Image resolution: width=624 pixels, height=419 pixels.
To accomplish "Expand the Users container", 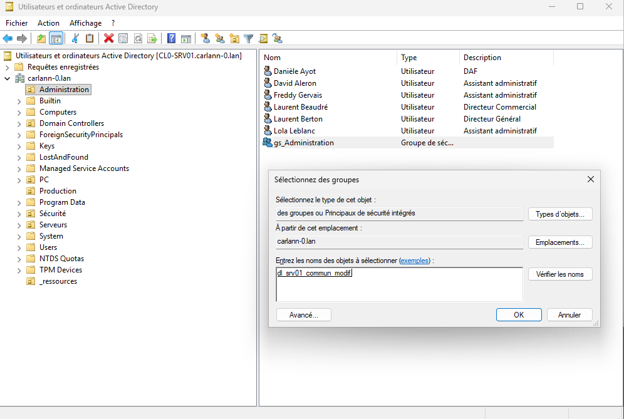I will [19, 247].
